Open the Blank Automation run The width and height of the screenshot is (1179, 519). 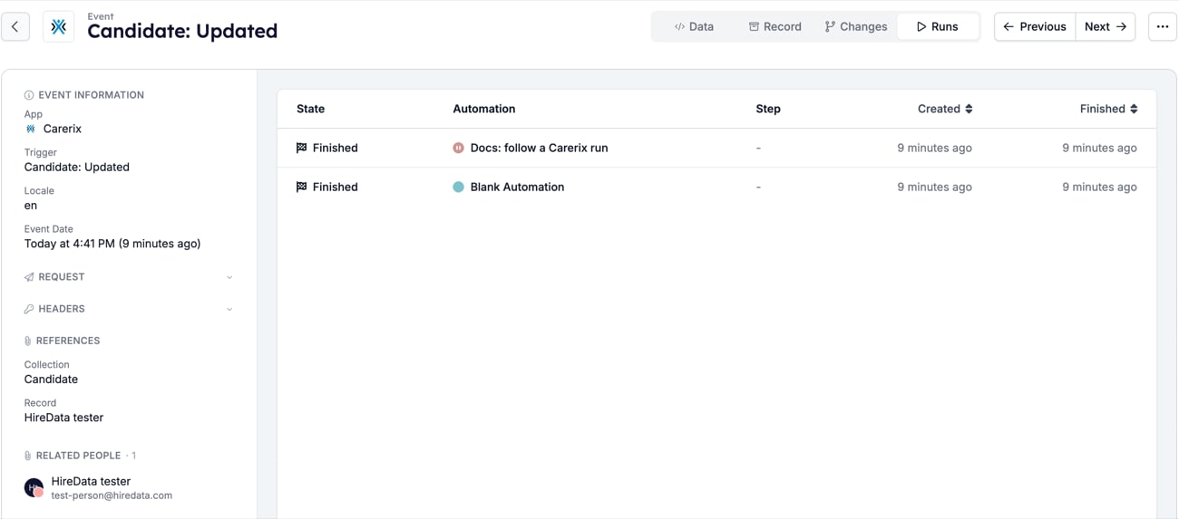[x=517, y=187]
